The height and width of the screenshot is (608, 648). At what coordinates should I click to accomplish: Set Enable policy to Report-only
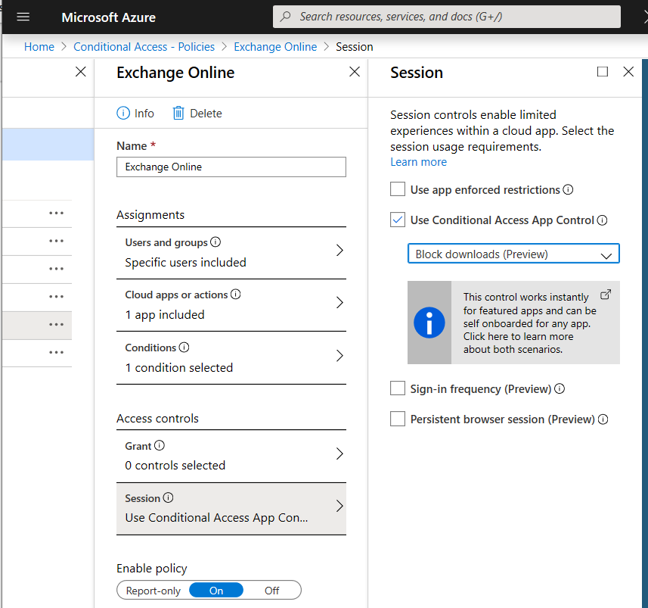153,591
